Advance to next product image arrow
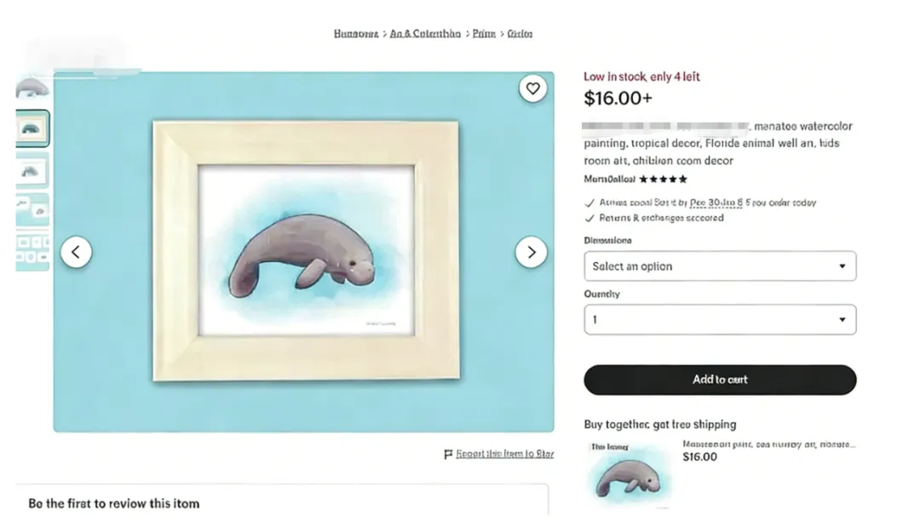This screenshot has height=530, width=920. [532, 252]
